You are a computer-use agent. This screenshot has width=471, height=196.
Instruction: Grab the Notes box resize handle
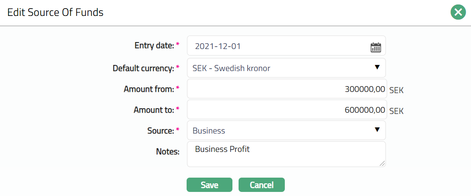click(382, 163)
